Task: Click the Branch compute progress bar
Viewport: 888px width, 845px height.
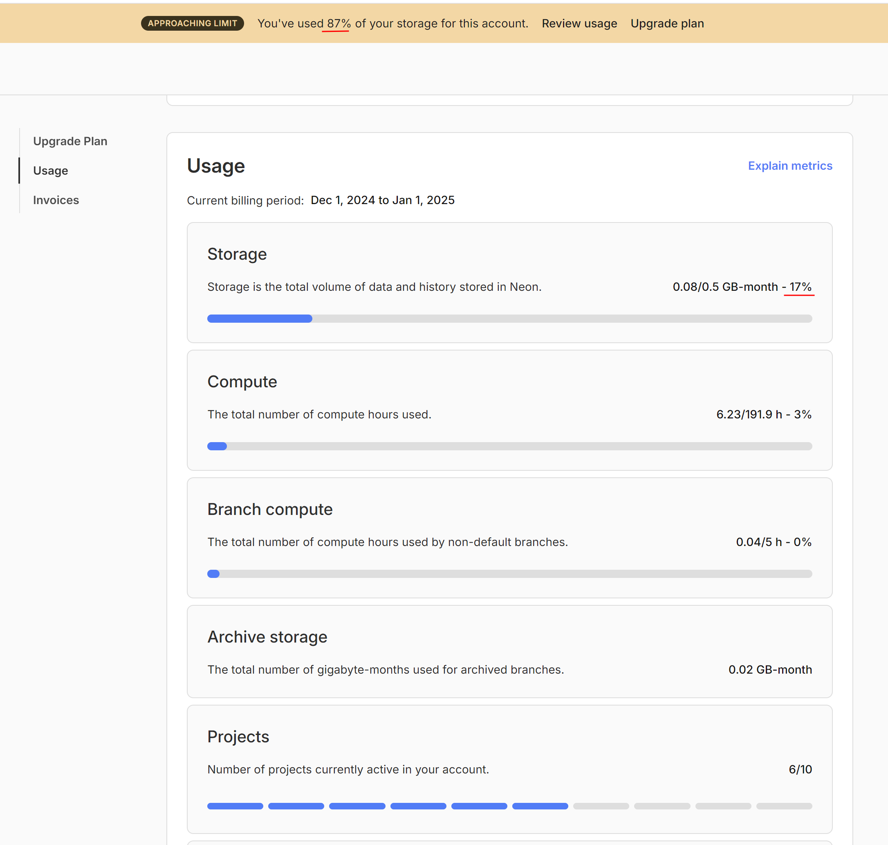Action: coord(509,574)
